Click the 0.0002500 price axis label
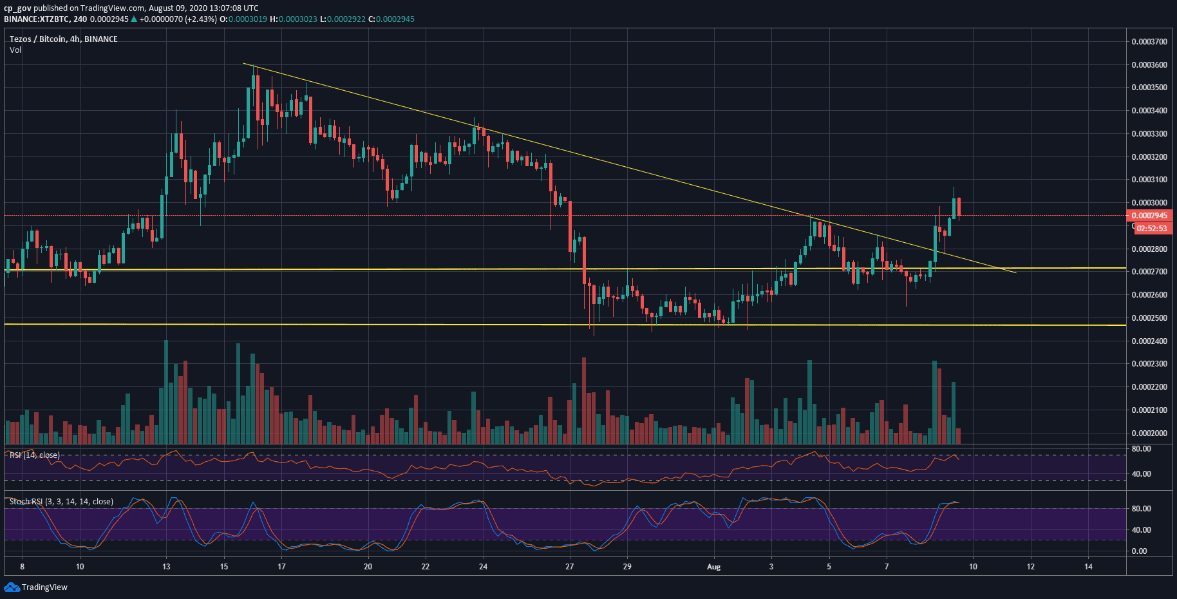 [1149, 318]
